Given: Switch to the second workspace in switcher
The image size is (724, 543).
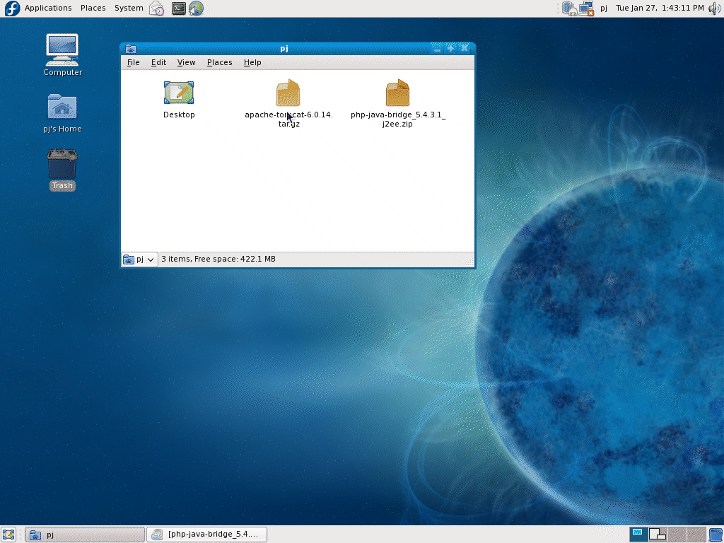Looking at the screenshot, I should tap(658, 535).
